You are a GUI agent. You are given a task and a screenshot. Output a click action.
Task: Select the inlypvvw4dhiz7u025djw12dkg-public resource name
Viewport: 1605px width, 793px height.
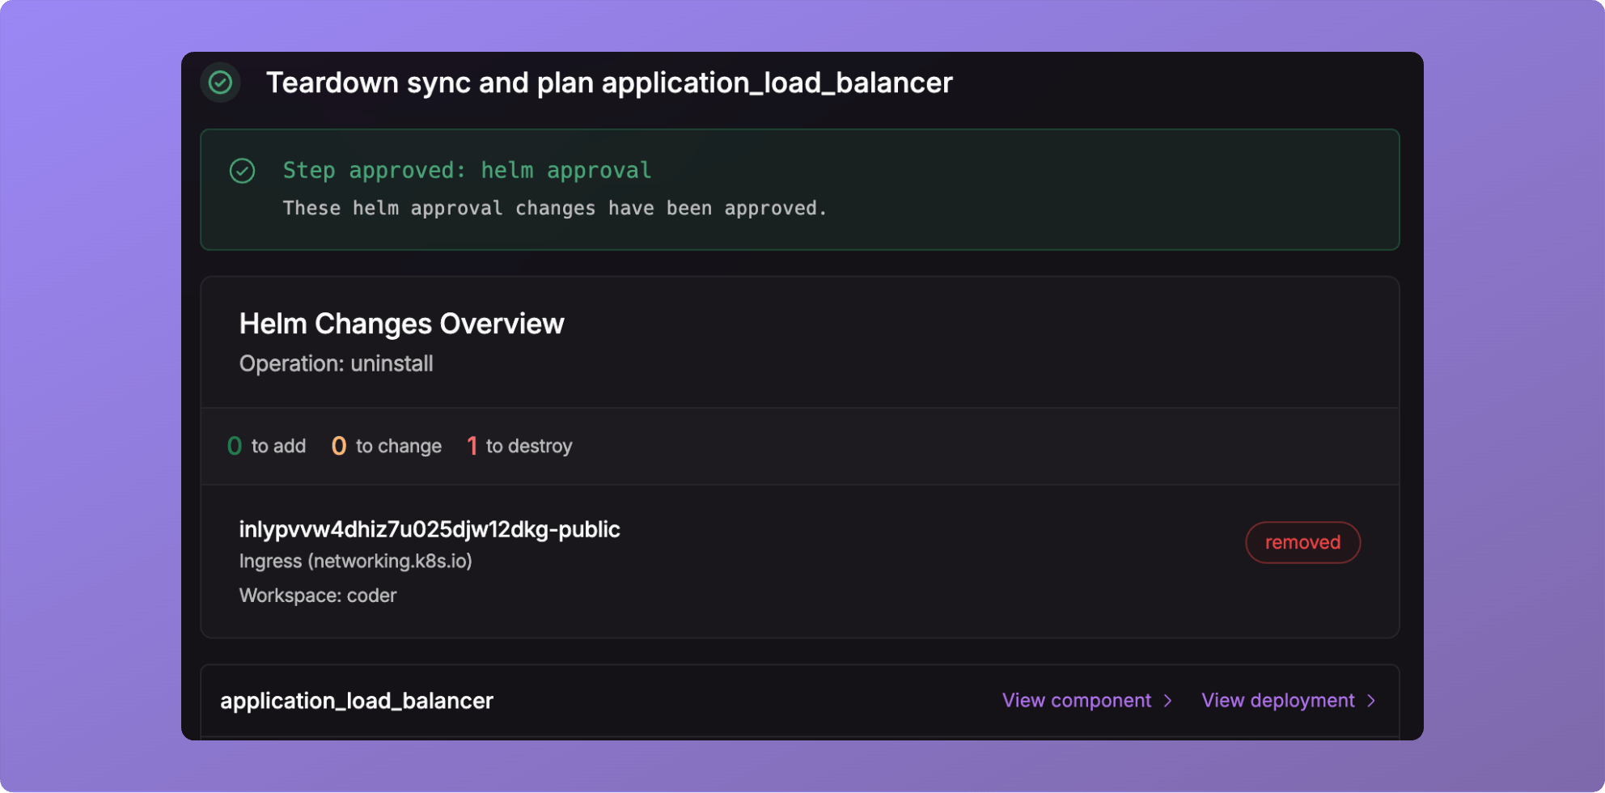430,529
